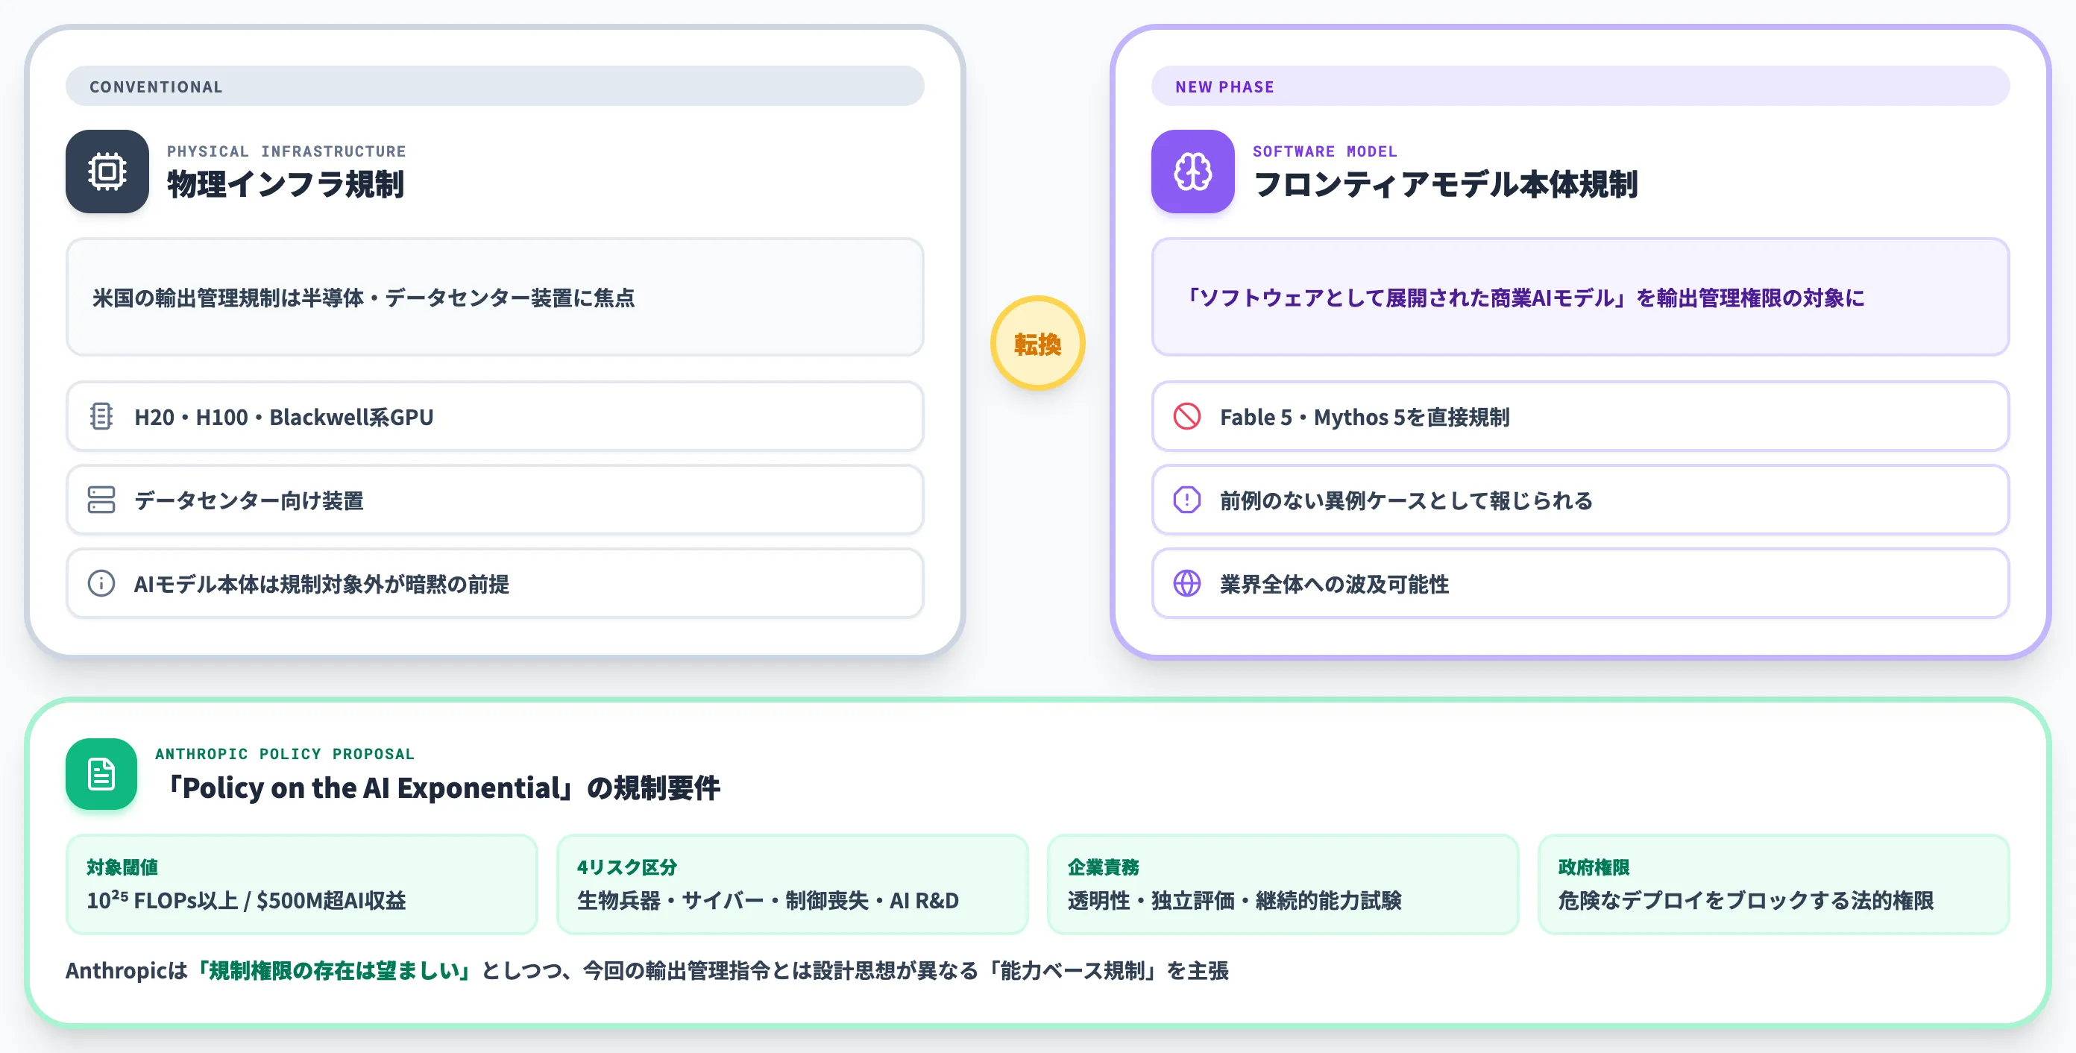The image size is (2076, 1053).
Task: Click the globe icon beside 業界全体への波及可能性
Action: point(1187,583)
